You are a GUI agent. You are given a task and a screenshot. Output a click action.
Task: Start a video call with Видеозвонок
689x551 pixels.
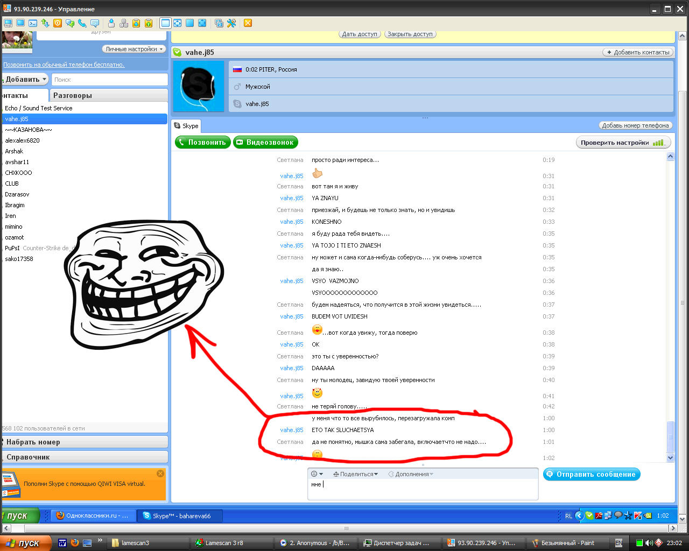(x=265, y=143)
